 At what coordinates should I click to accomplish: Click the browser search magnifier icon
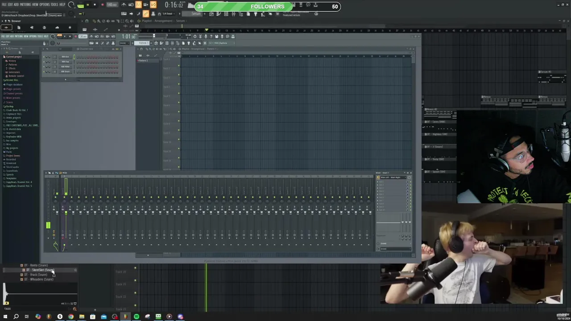[x=74, y=309]
